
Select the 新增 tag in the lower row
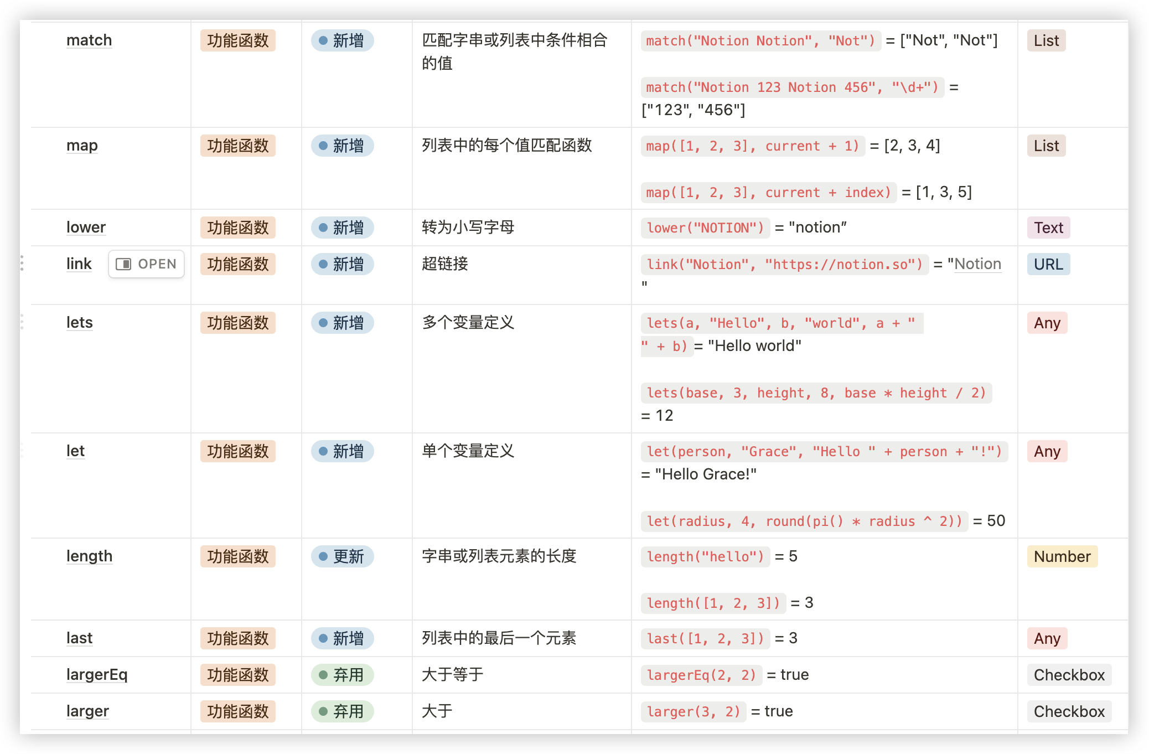pyautogui.click(x=341, y=228)
